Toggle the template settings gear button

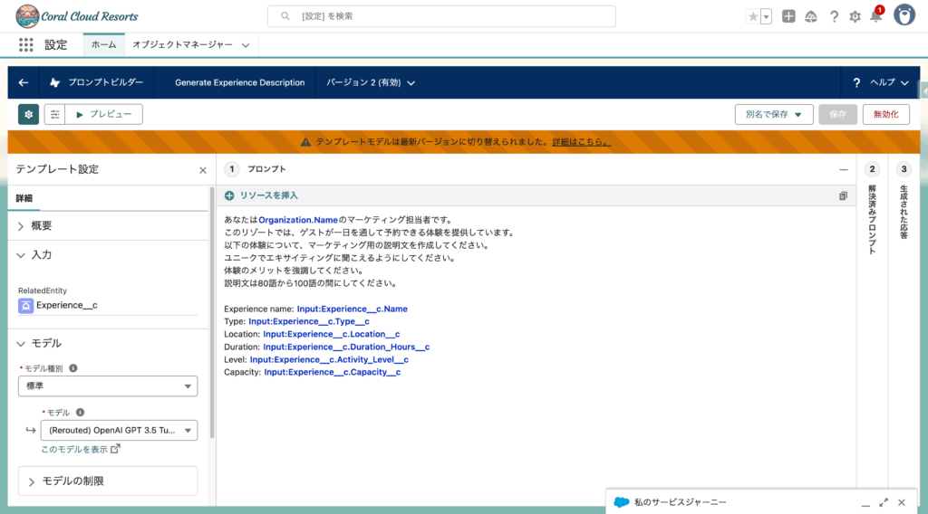coord(29,114)
